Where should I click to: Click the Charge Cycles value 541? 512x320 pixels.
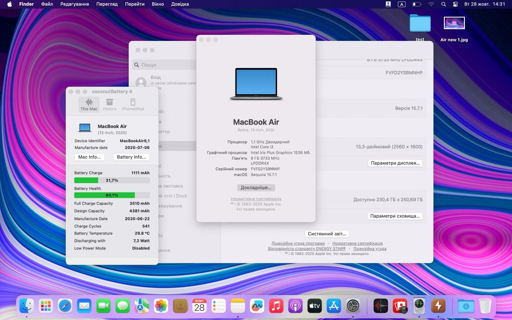click(x=146, y=226)
